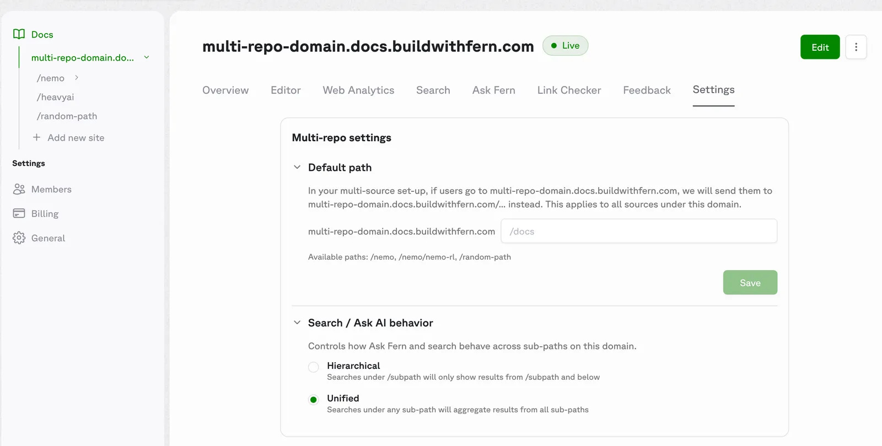Open the Members settings page
This screenshot has width=882, height=446.
click(x=51, y=189)
